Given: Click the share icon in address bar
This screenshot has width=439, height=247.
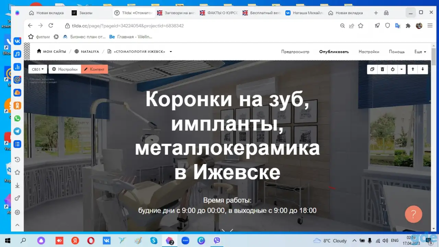Looking at the screenshot, I should tap(352, 26).
